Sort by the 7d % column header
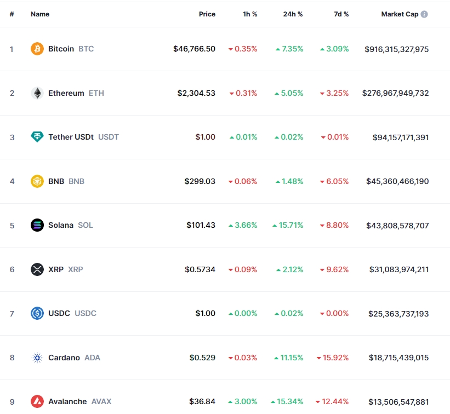Image resolution: width=450 pixels, height=414 pixels. click(x=341, y=14)
